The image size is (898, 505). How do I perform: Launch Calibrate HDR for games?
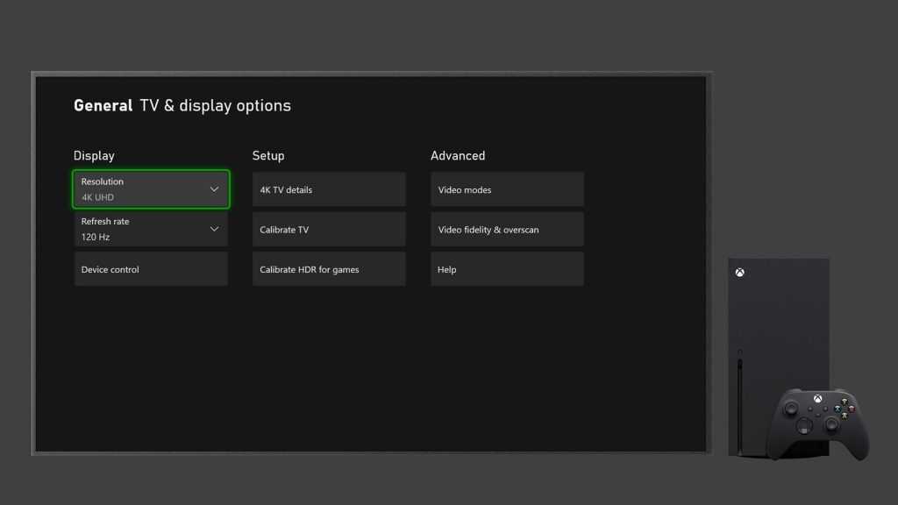click(329, 268)
